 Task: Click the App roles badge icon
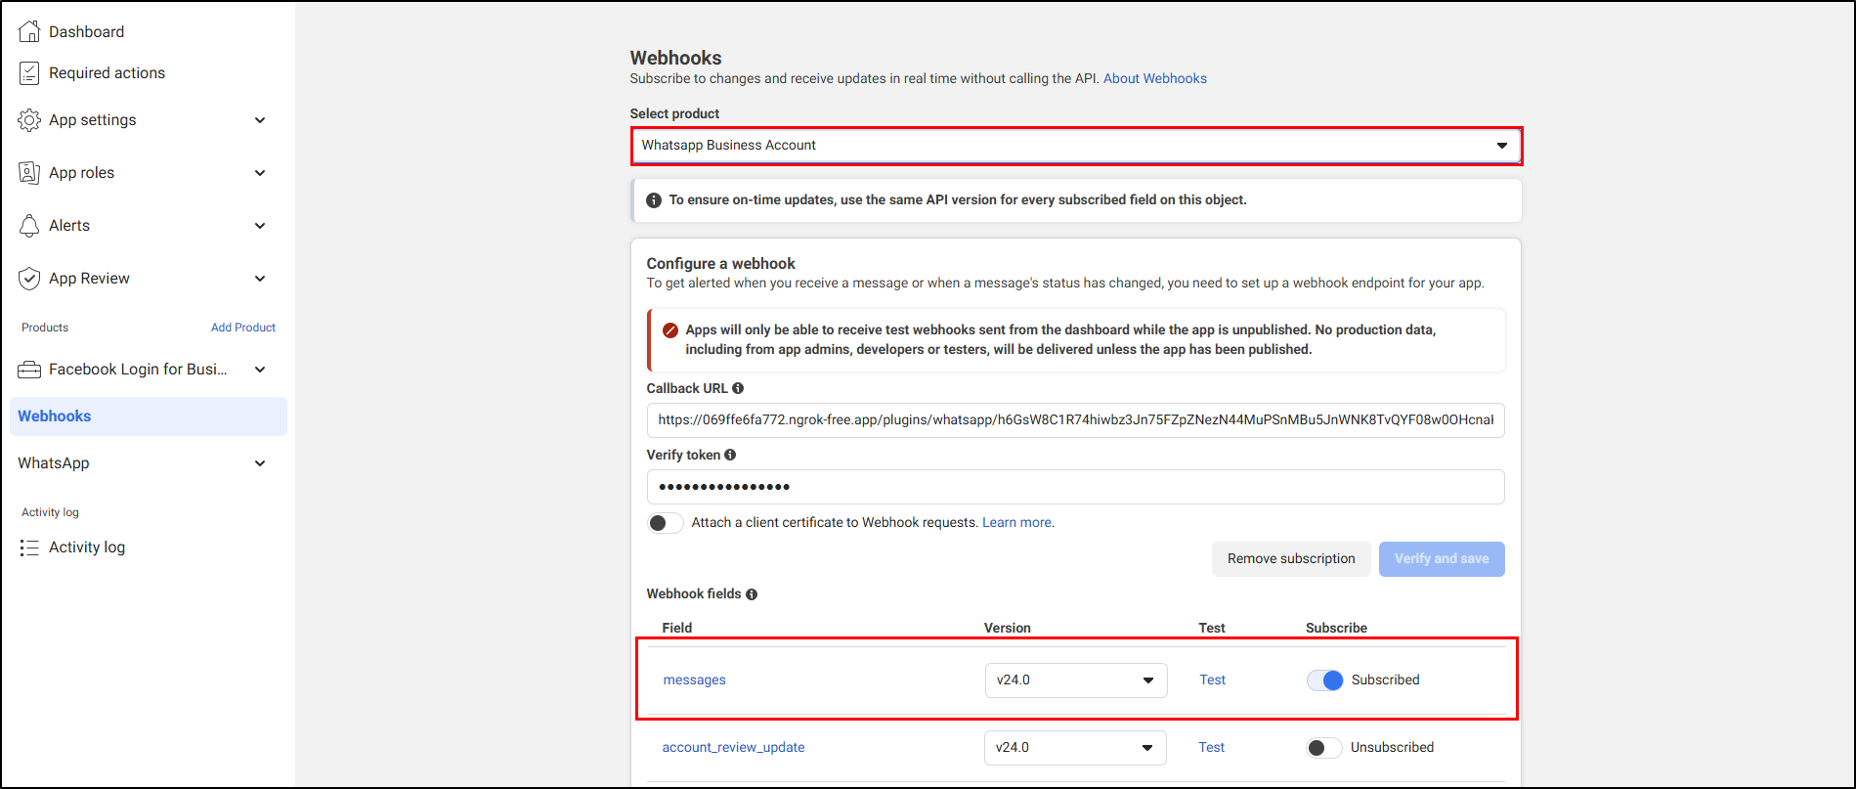pyautogui.click(x=29, y=173)
